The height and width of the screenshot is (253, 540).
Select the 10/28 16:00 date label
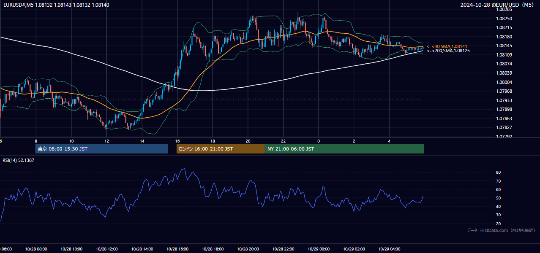pyautogui.click(x=177, y=249)
